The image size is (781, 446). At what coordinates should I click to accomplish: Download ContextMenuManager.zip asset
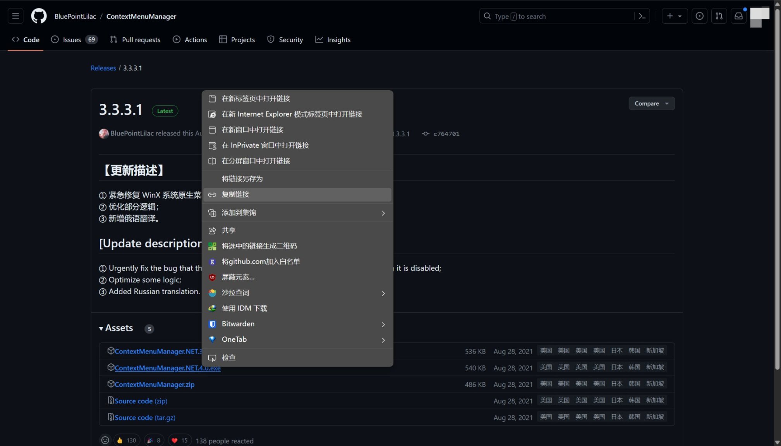(154, 384)
